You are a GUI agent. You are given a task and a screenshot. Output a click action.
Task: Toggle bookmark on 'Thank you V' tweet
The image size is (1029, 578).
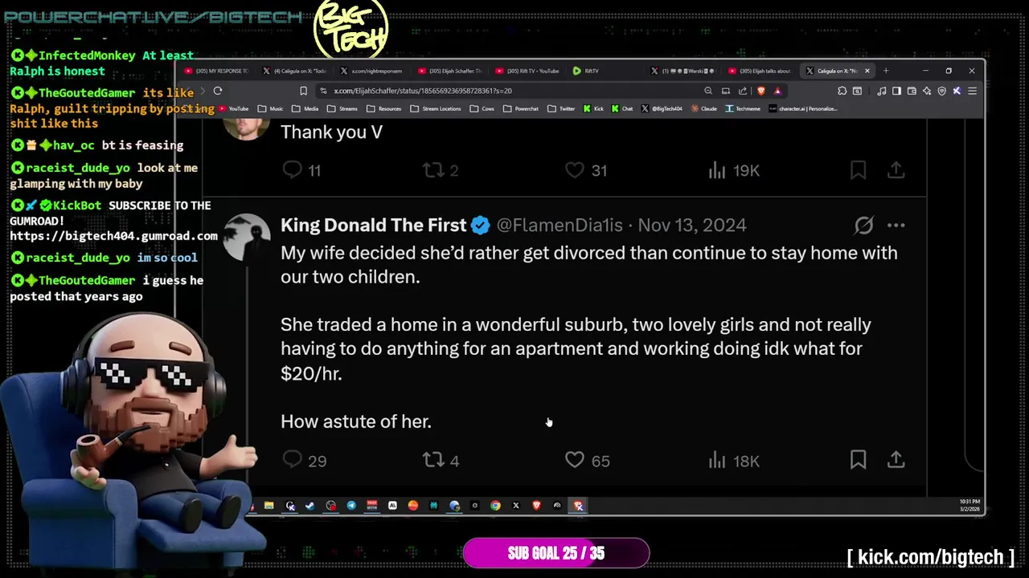click(858, 170)
